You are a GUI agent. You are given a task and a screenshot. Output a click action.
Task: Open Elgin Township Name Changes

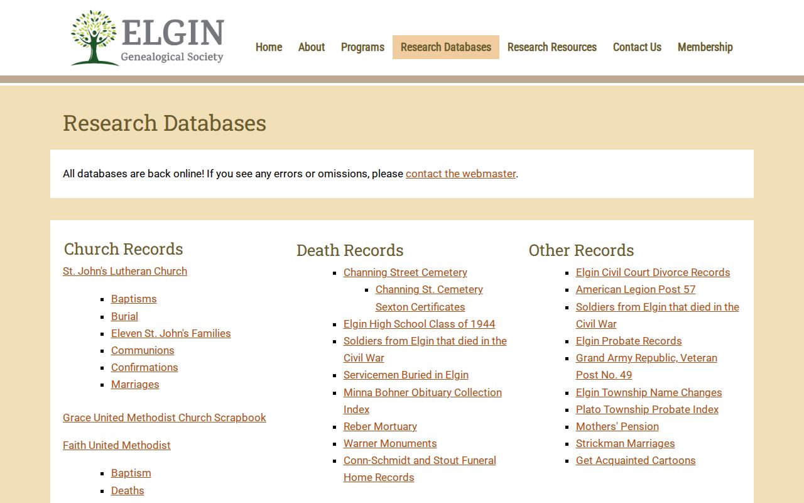649,392
